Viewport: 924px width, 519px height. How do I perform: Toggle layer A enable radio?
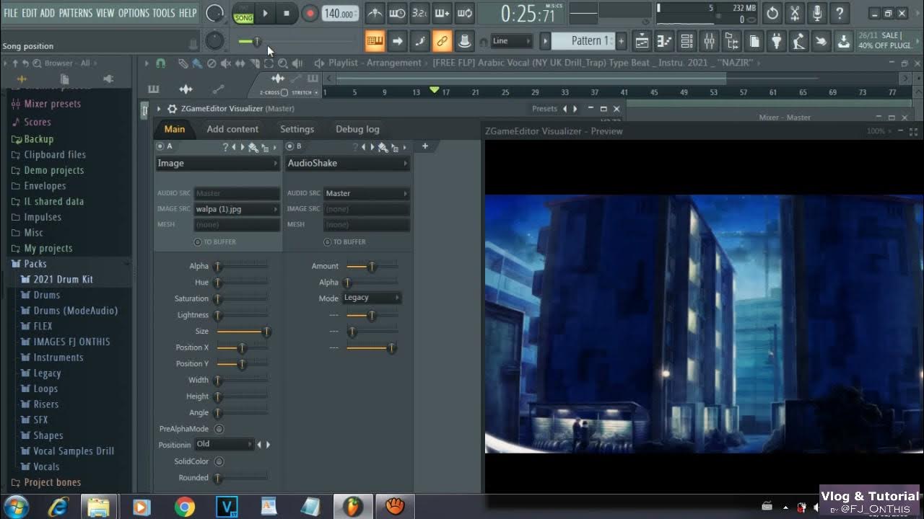point(160,146)
